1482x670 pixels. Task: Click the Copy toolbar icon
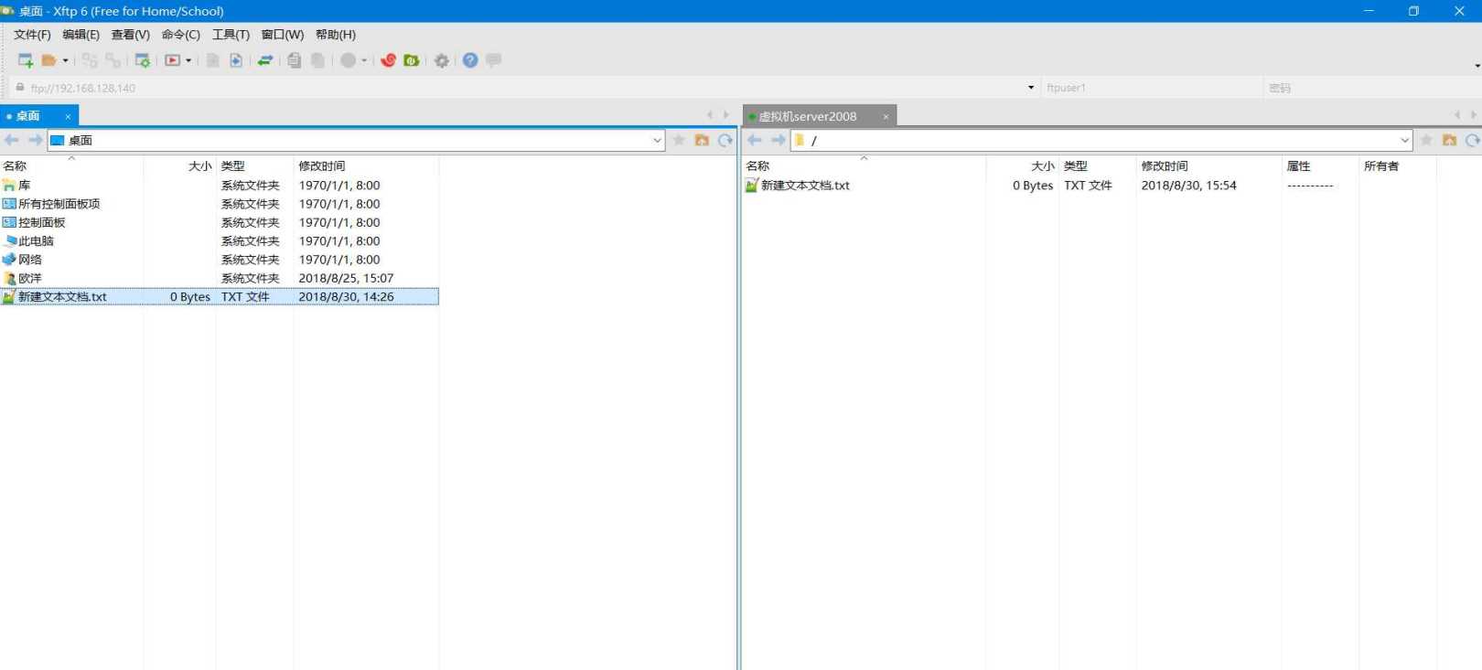pos(295,60)
